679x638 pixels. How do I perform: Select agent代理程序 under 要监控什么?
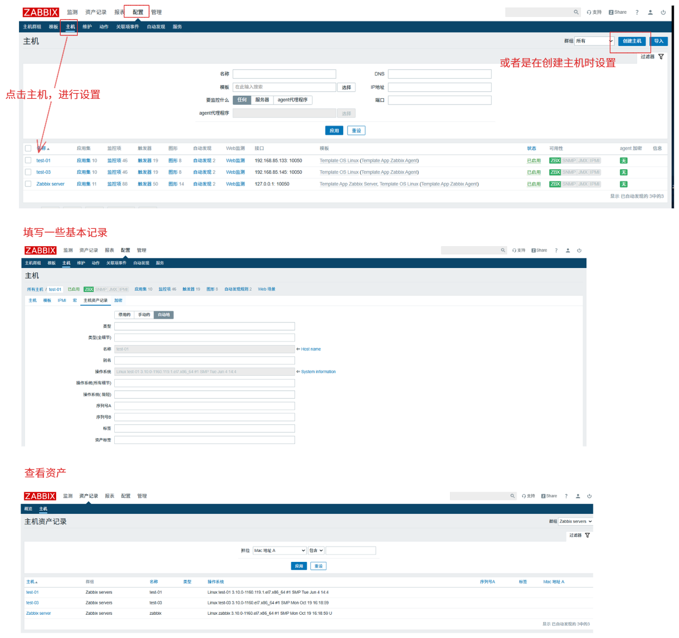(x=292, y=100)
